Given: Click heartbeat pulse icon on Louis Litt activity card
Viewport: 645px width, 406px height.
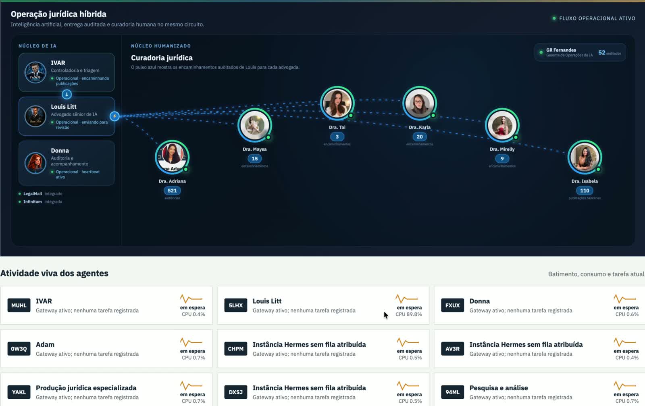Looking at the screenshot, I should click(x=406, y=299).
